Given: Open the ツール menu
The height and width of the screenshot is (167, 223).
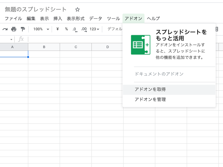Looking at the screenshot, I should (113, 18).
